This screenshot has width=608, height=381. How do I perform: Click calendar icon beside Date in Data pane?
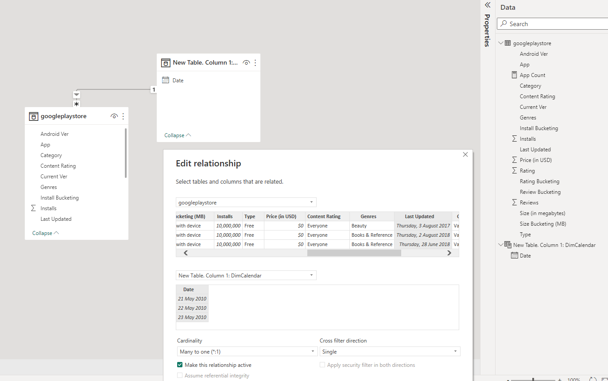(x=515, y=255)
